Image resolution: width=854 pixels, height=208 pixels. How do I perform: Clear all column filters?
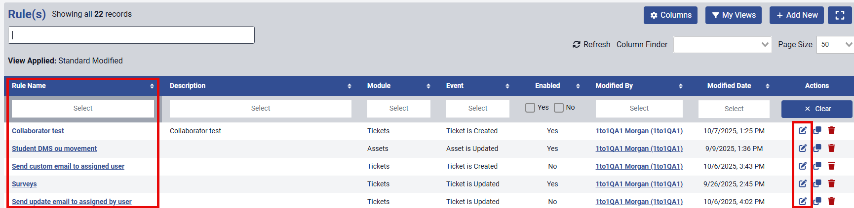pyautogui.click(x=817, y=109)
